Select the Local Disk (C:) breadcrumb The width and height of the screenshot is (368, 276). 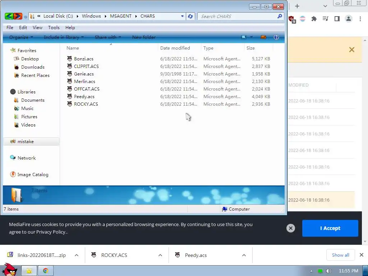(x=58, y=16)
